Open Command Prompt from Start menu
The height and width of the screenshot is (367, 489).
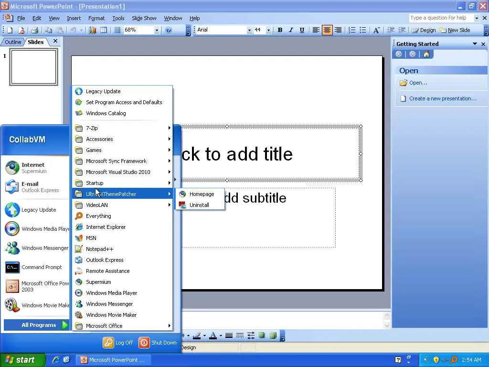(36, 267)
